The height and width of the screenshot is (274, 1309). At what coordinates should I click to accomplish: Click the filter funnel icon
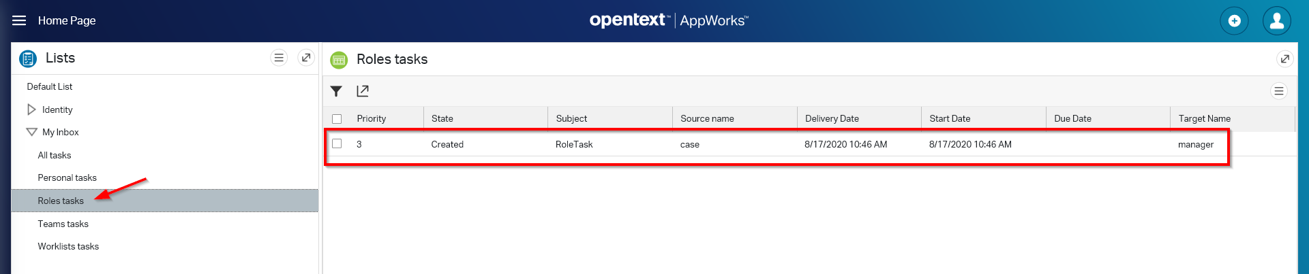point(336,91)
